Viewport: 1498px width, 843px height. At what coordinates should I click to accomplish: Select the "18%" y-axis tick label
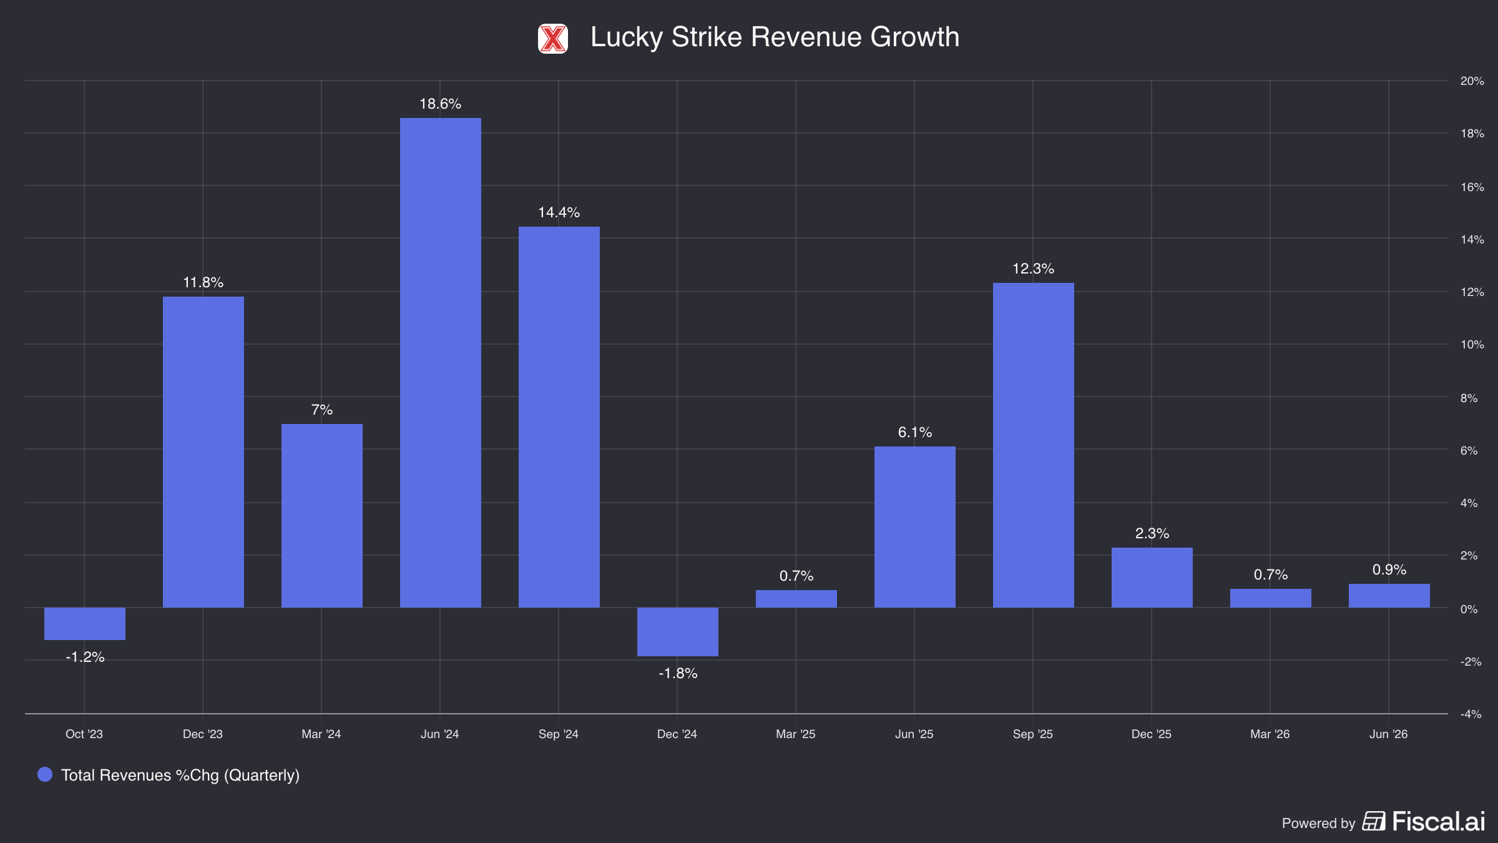click(x=1472, y=133)
